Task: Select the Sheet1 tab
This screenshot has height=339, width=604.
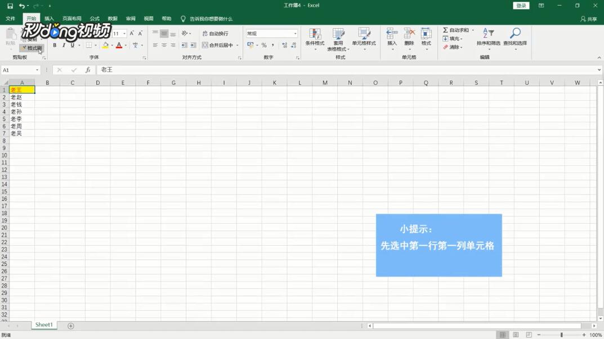Action: [44, 325]
